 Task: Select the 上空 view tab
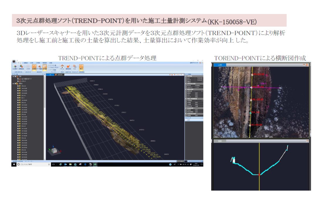point(220,65)
